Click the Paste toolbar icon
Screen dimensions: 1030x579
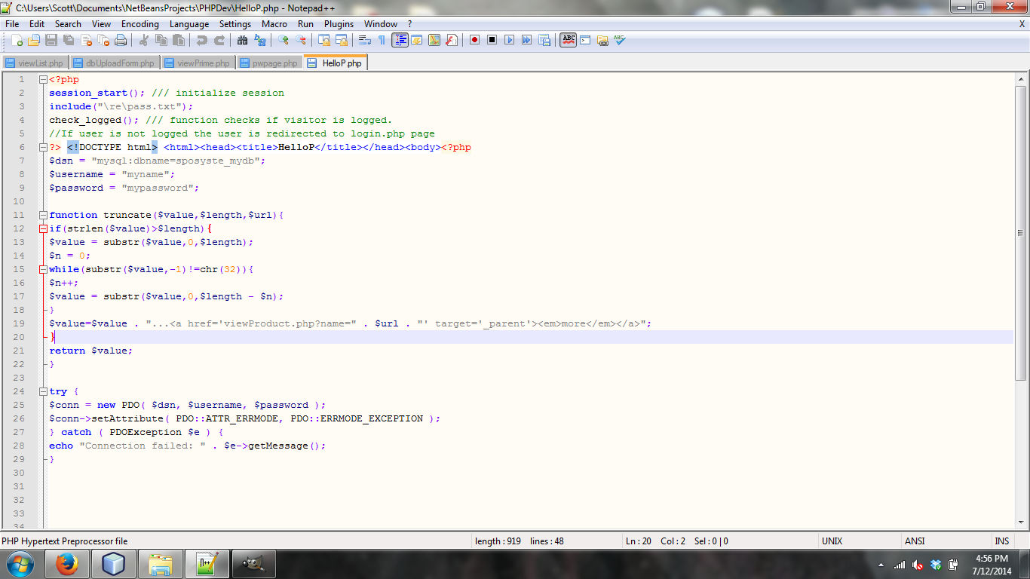[x=178, y=40]
